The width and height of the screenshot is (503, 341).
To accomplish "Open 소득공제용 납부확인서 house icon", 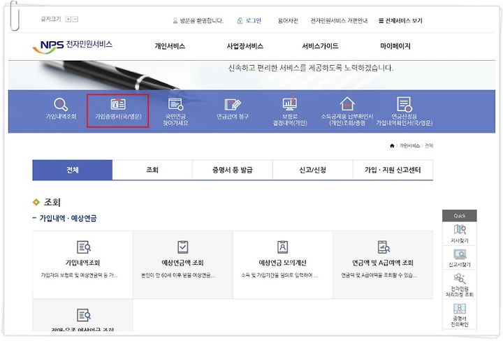I will pos(347,103).
